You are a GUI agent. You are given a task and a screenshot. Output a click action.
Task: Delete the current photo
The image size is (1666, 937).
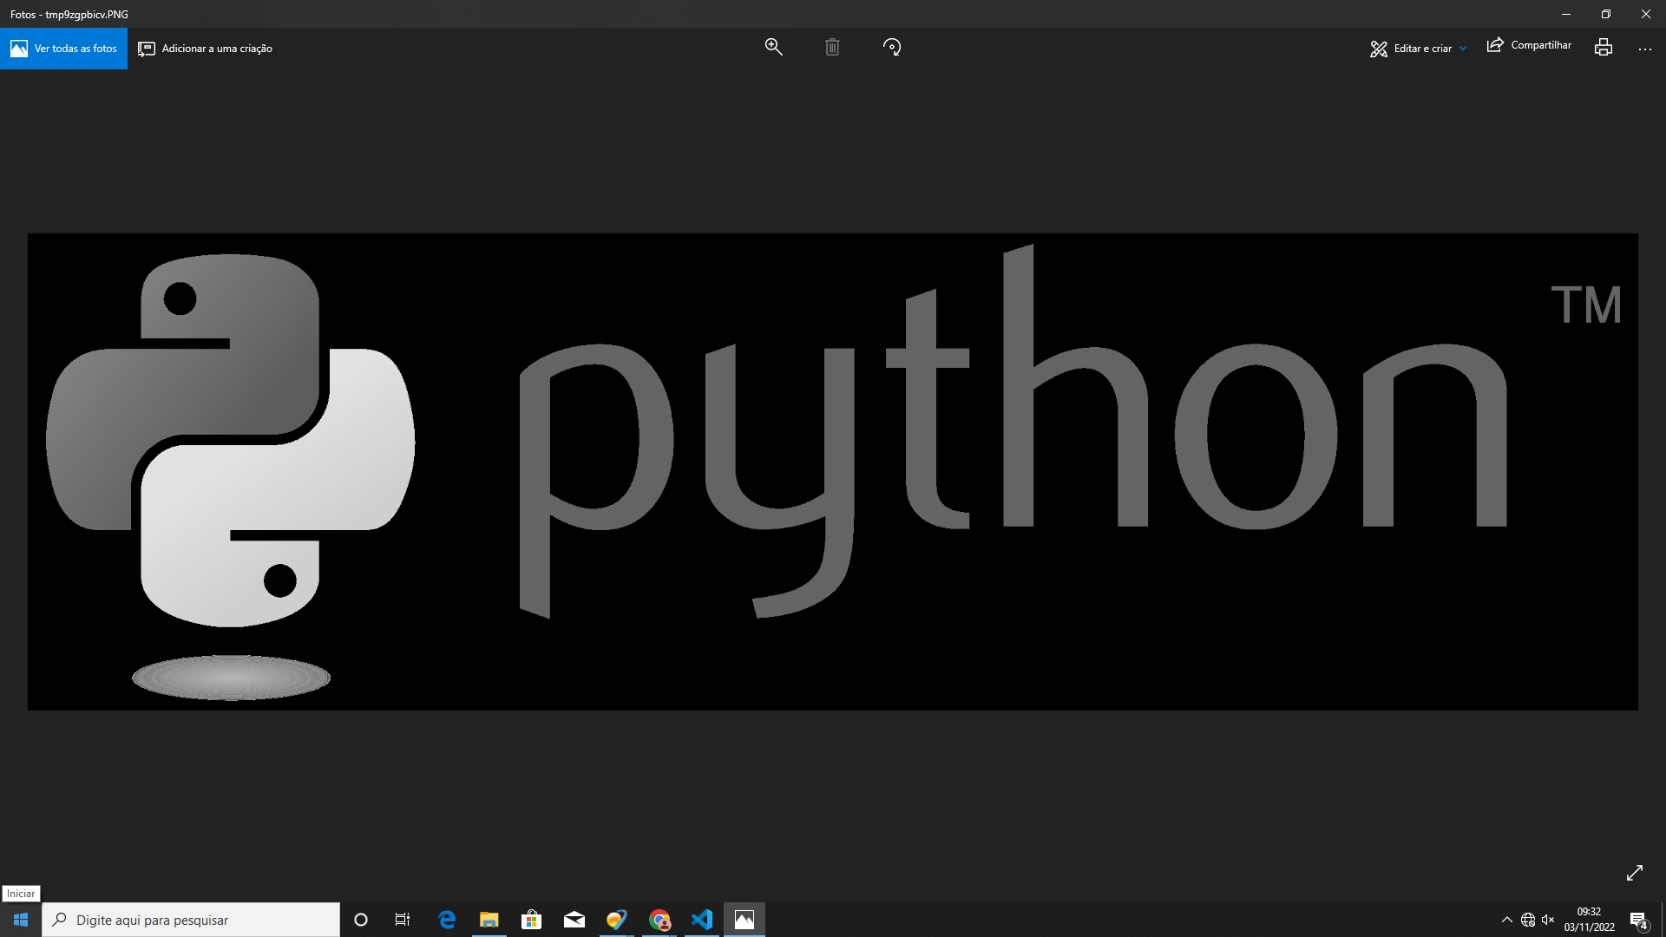click(832, 47)
